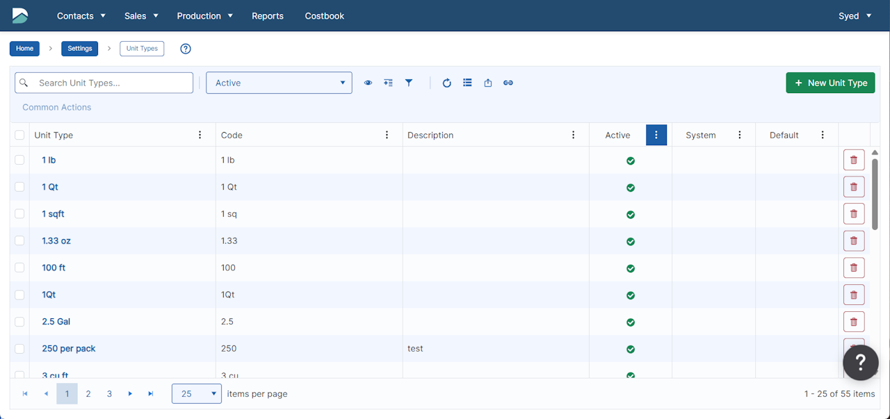Open the help icon beside Unit Types breadcrumb
Screen dimensions: 890x419
186,49
